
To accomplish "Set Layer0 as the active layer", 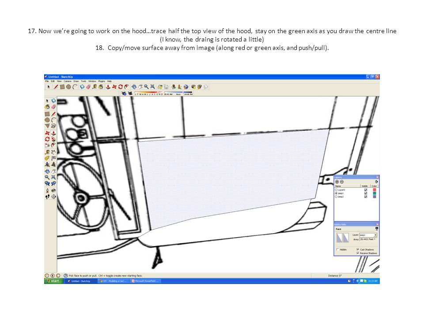I will tap(336, 190).
